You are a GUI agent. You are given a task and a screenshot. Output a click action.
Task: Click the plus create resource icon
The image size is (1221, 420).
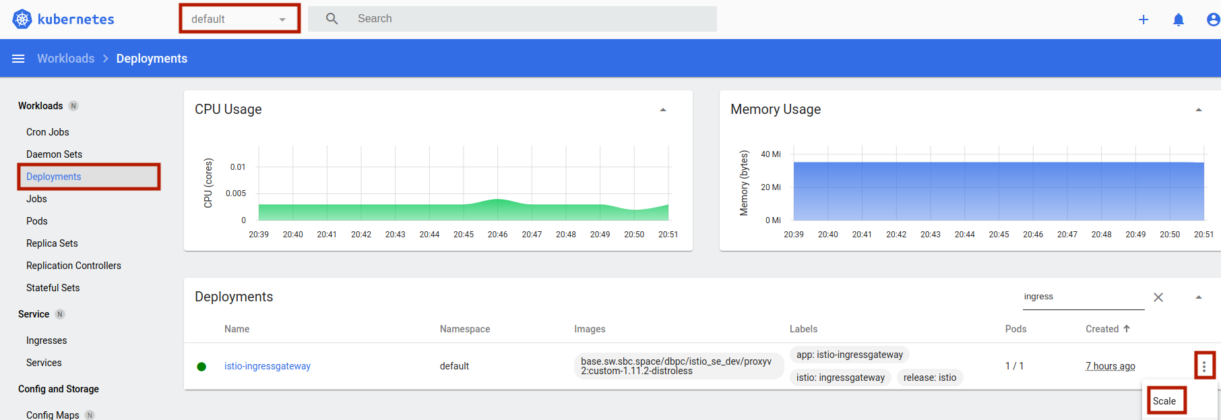(x=1143, y=20)
